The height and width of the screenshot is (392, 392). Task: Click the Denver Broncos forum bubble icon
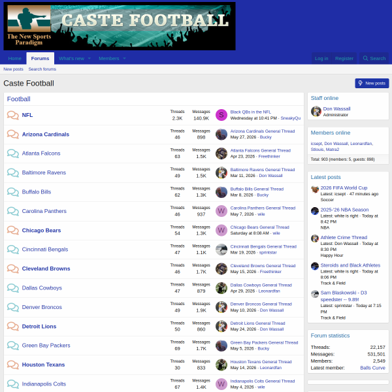[x=13, y=307]
